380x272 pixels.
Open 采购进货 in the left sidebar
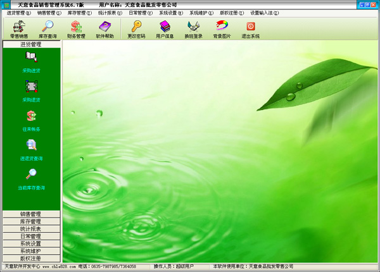tap(31, 62)
